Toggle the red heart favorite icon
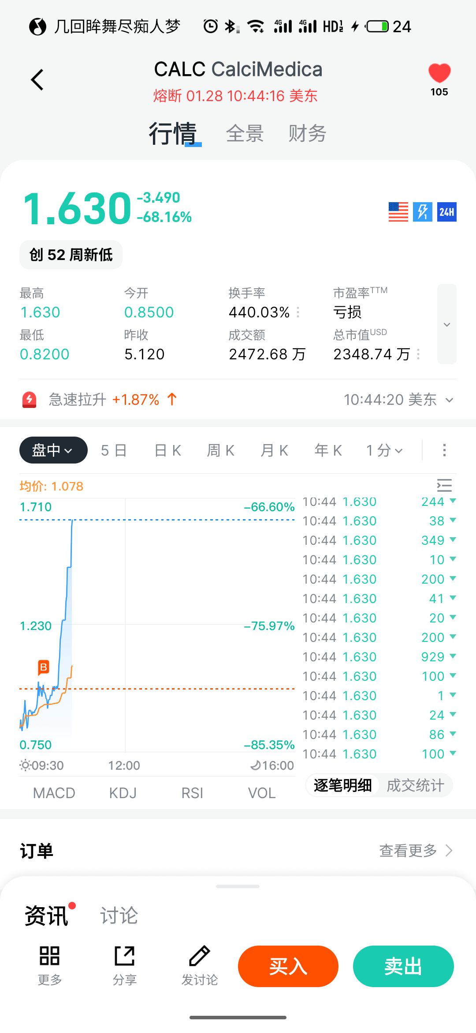Viewport: 476px width, 1033px height. click(x=439, y=73)
